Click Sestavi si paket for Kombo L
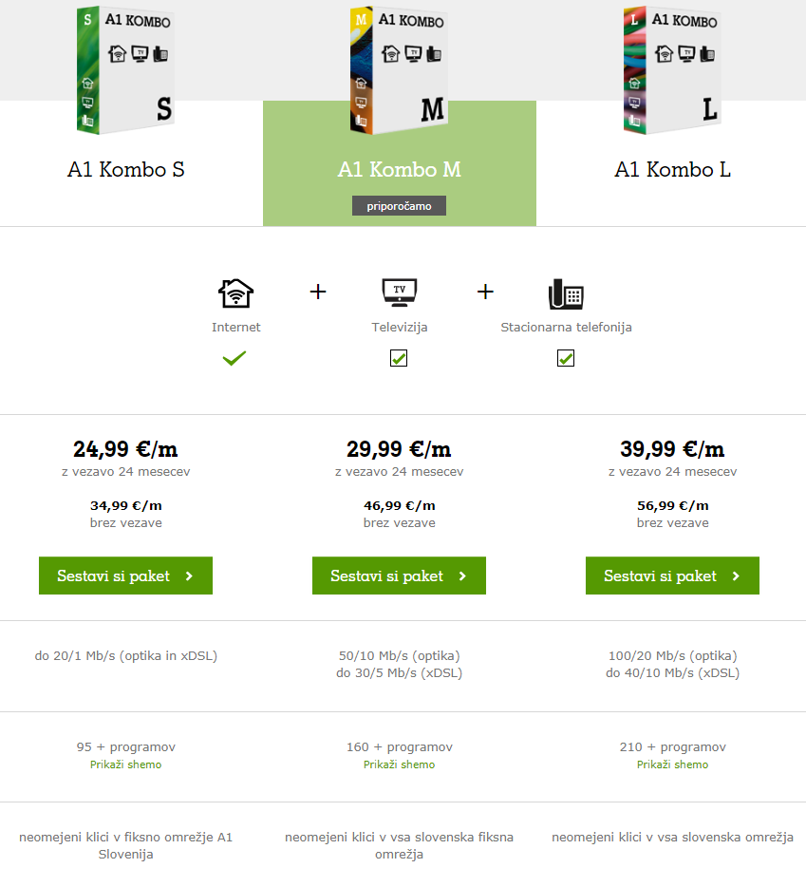 click(x=672, y=576)
